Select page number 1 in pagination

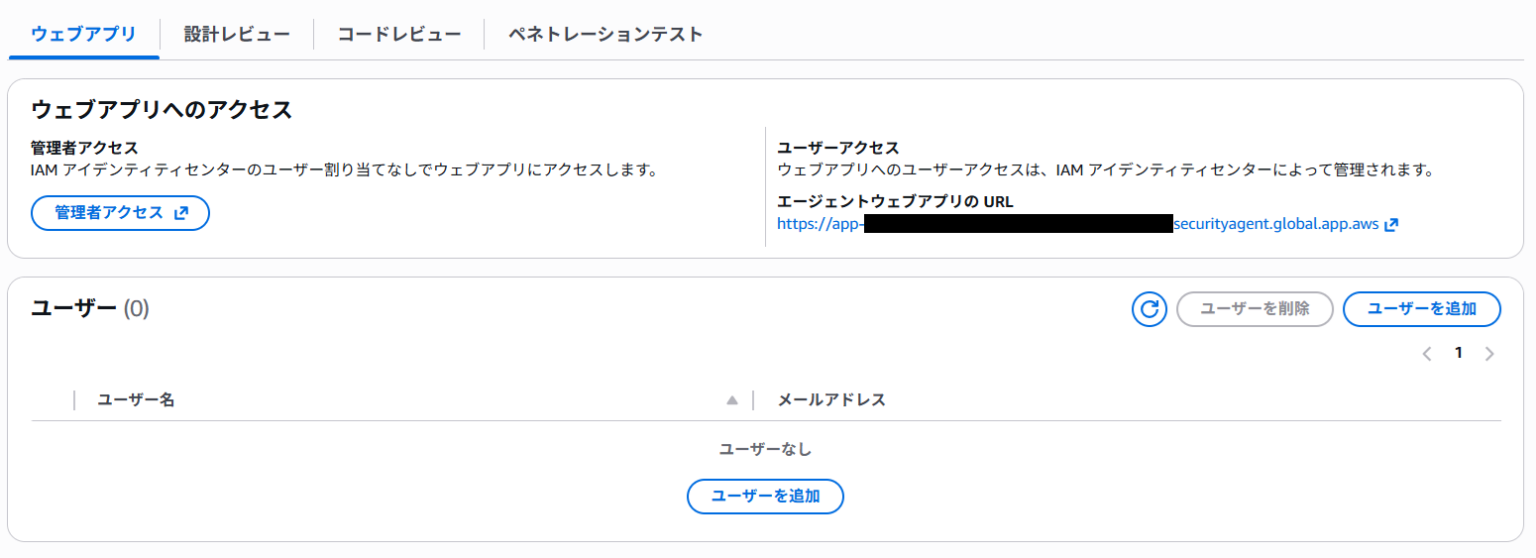[1459, 353]
